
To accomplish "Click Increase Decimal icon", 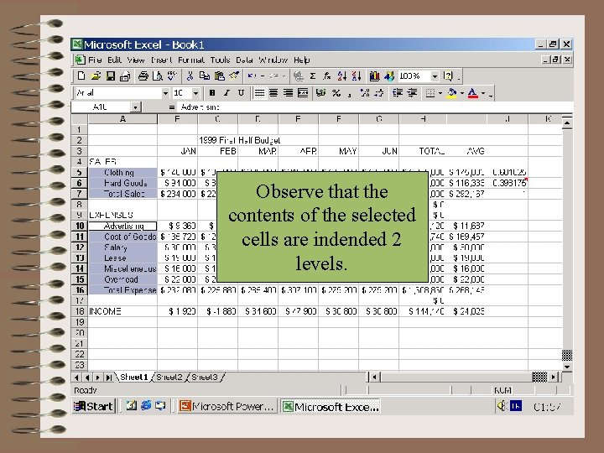I will coord(364,93).
